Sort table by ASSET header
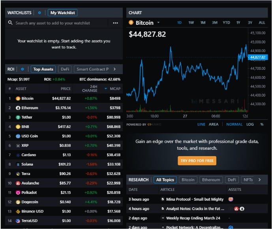This screenshot has width=272, height=229. coord(21,89)
